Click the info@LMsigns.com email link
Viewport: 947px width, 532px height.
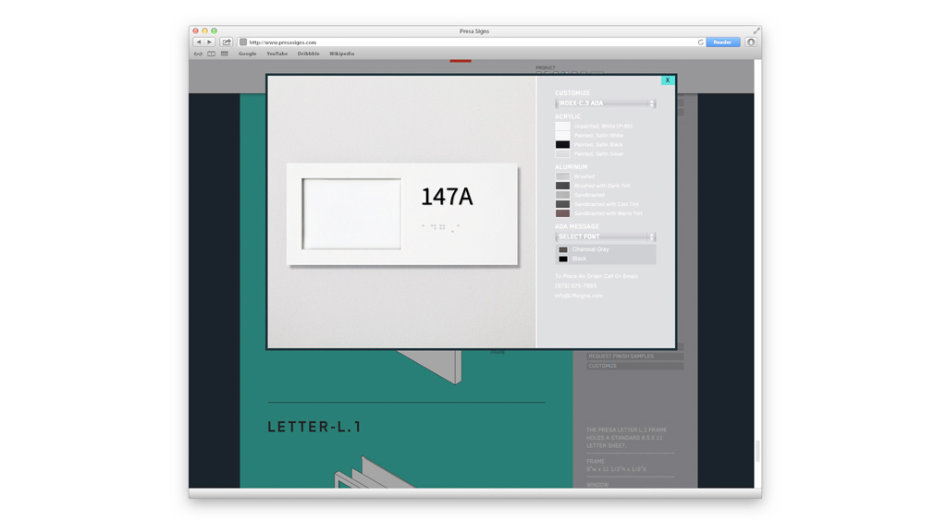coord(578,295)
